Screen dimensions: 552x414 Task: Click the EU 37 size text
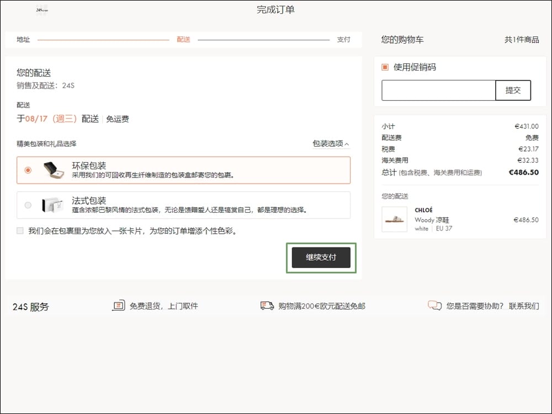tap(444, 228)
